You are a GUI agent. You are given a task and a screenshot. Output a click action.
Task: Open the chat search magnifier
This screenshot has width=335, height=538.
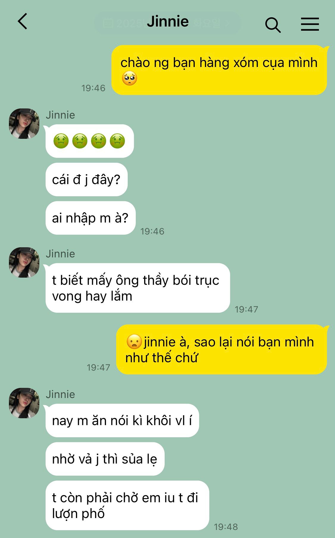click(273, 25)
